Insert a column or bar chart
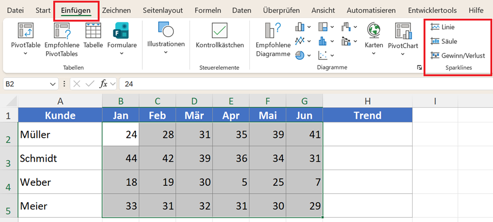 300,27
